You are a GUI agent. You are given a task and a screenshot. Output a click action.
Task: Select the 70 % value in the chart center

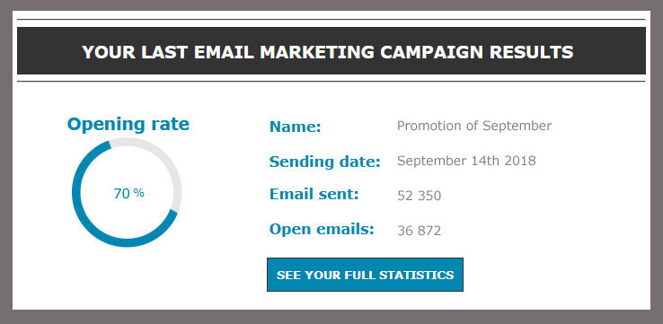coord(129,194)
